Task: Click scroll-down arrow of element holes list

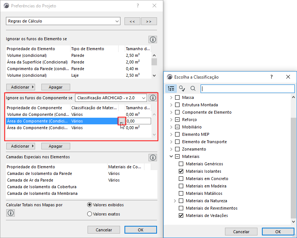Action: (154, 76)
